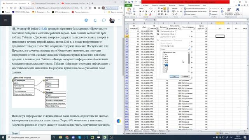Open Find and Select binoculars
The height and width of the screenshot is (140, 249).
[x=237, y=11]
